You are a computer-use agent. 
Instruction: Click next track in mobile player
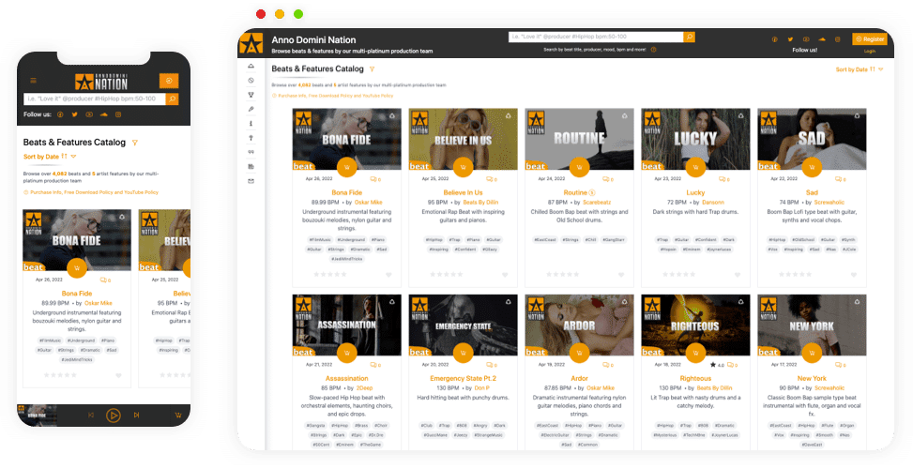click(136, 416)
